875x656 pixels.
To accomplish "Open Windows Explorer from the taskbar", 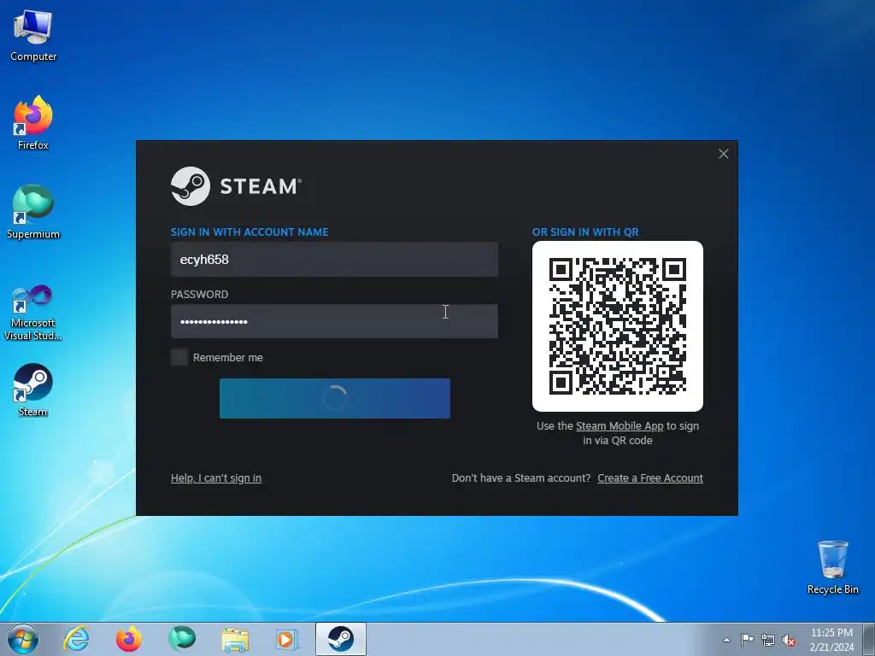I will pos(235,640).
